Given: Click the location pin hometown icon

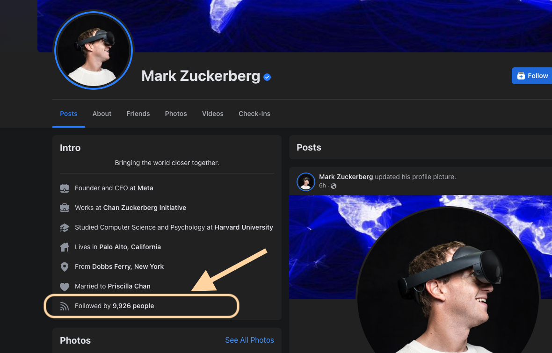Looking at the screenshot, I should 65,267.
